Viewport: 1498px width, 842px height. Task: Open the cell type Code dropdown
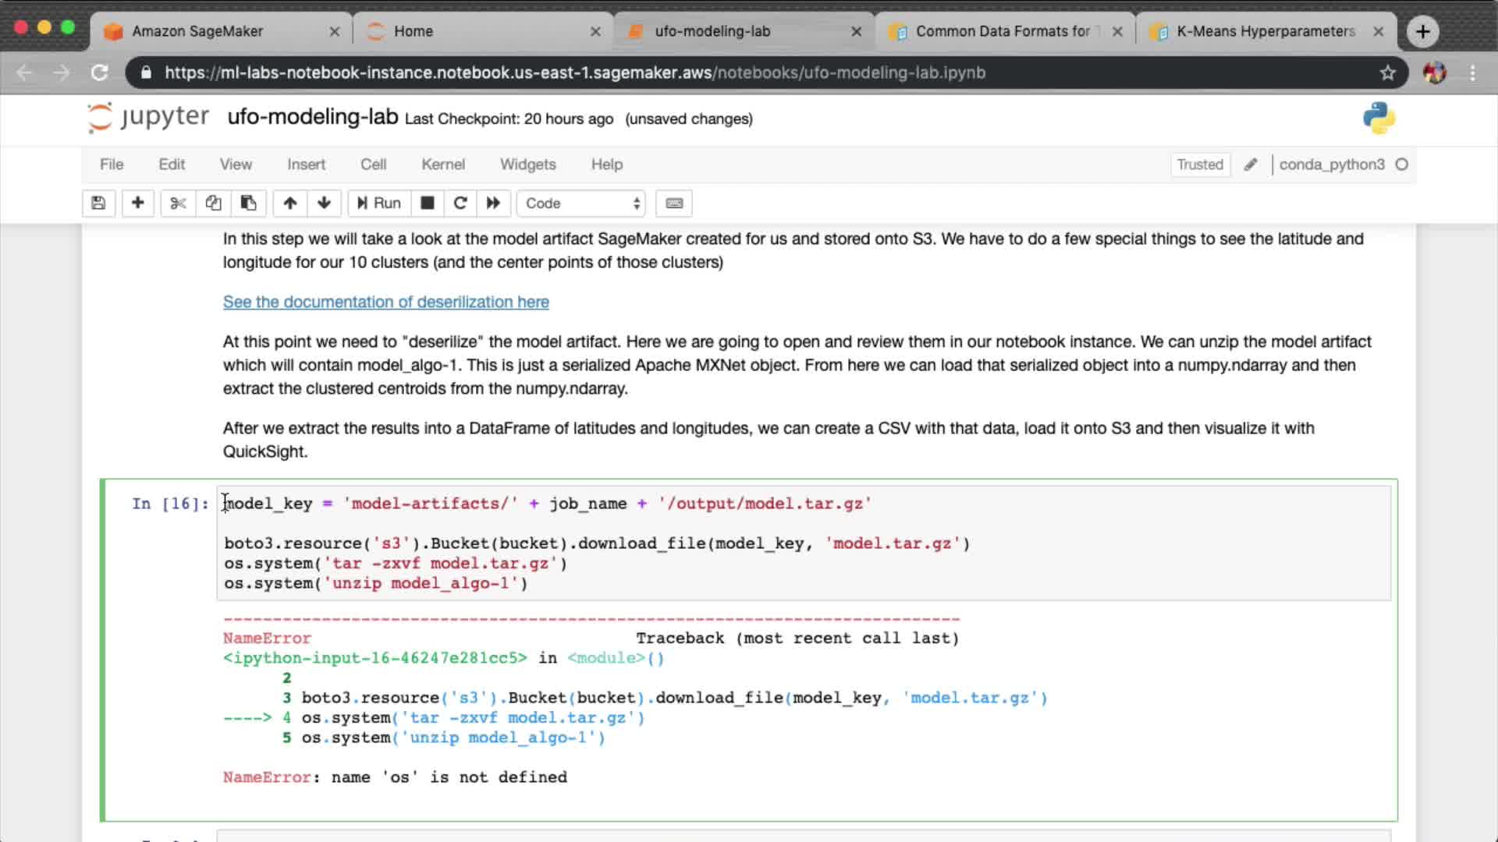coord(581,203)
